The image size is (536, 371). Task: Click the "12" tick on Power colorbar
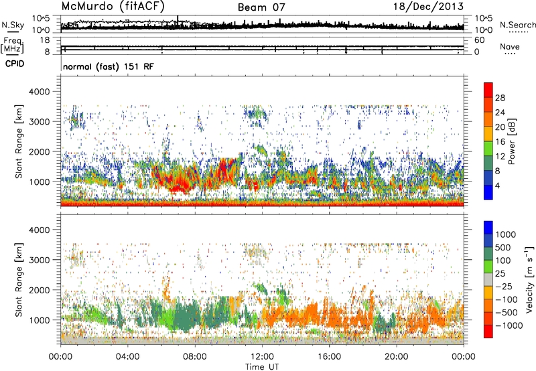(x=500, y=157)
